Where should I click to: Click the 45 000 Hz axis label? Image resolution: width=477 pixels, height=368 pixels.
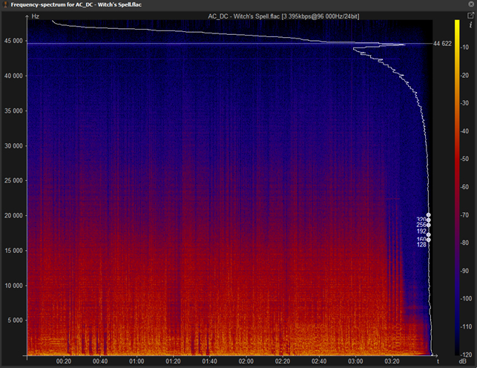point(13,41)
